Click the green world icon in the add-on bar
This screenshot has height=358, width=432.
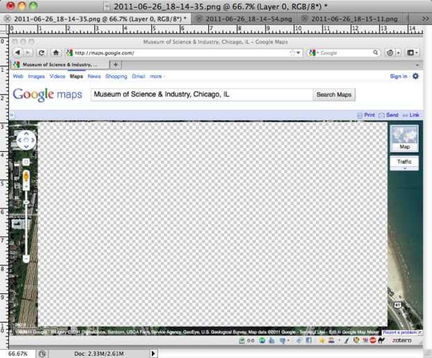click(262, 341)
